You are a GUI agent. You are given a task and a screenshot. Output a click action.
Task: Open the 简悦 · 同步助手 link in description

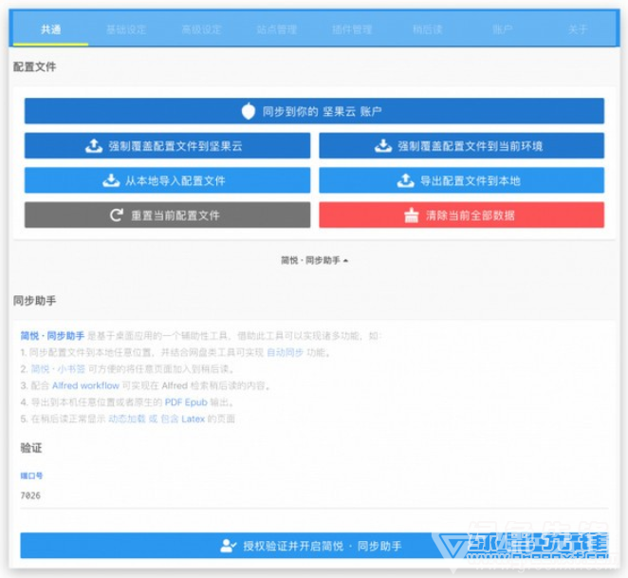tap(52, 335)
